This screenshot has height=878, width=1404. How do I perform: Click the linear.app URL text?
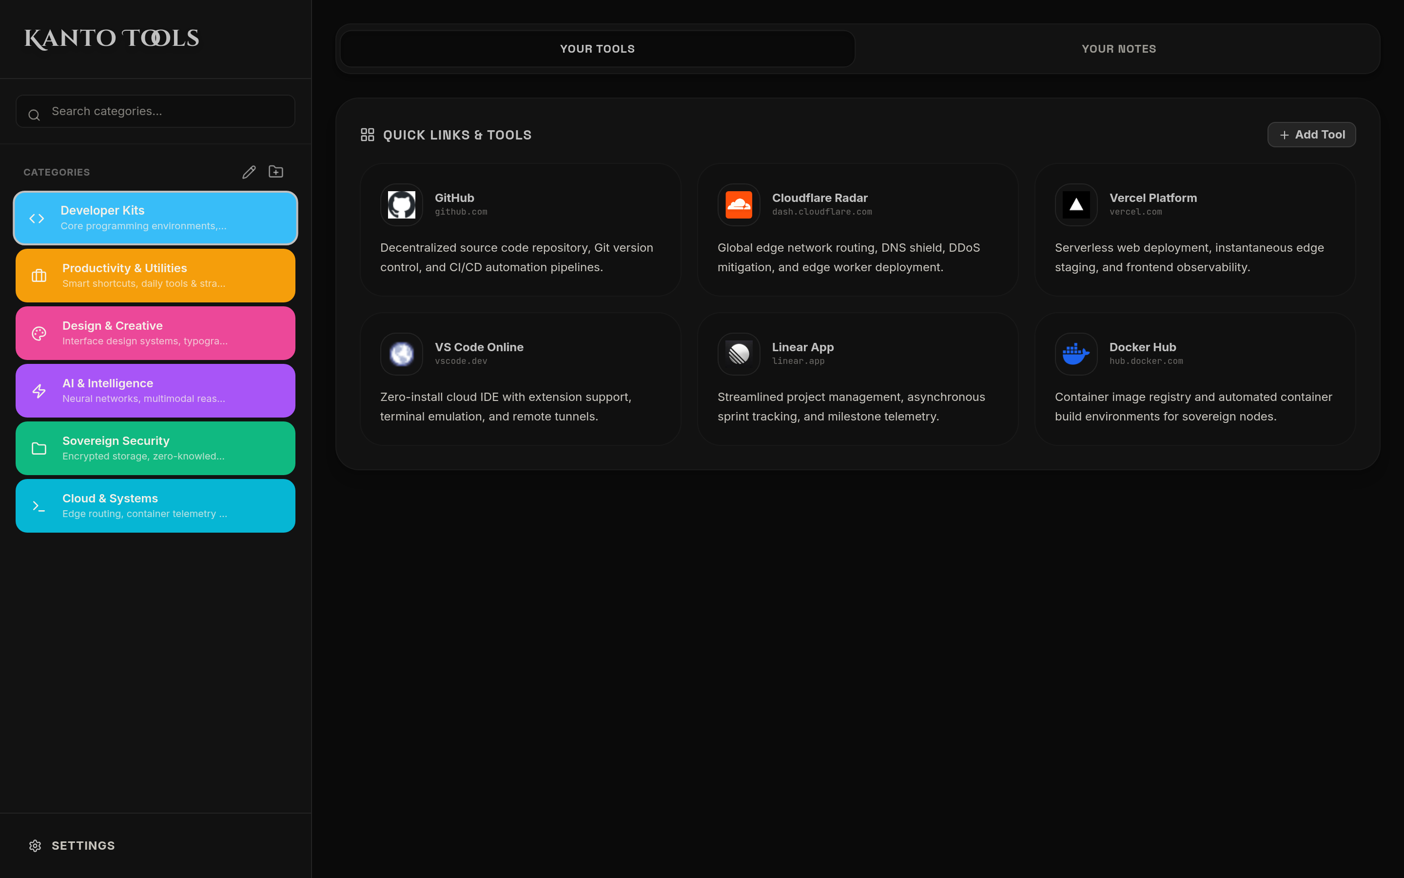pyautogui.click(x=798, y=361)
